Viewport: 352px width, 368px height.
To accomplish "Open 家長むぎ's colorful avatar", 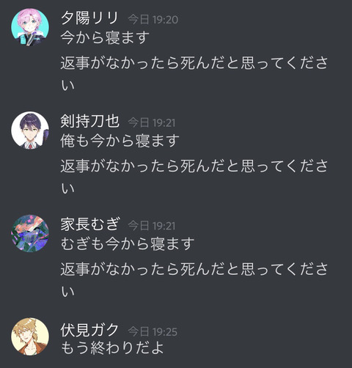I will coord(30,233).
